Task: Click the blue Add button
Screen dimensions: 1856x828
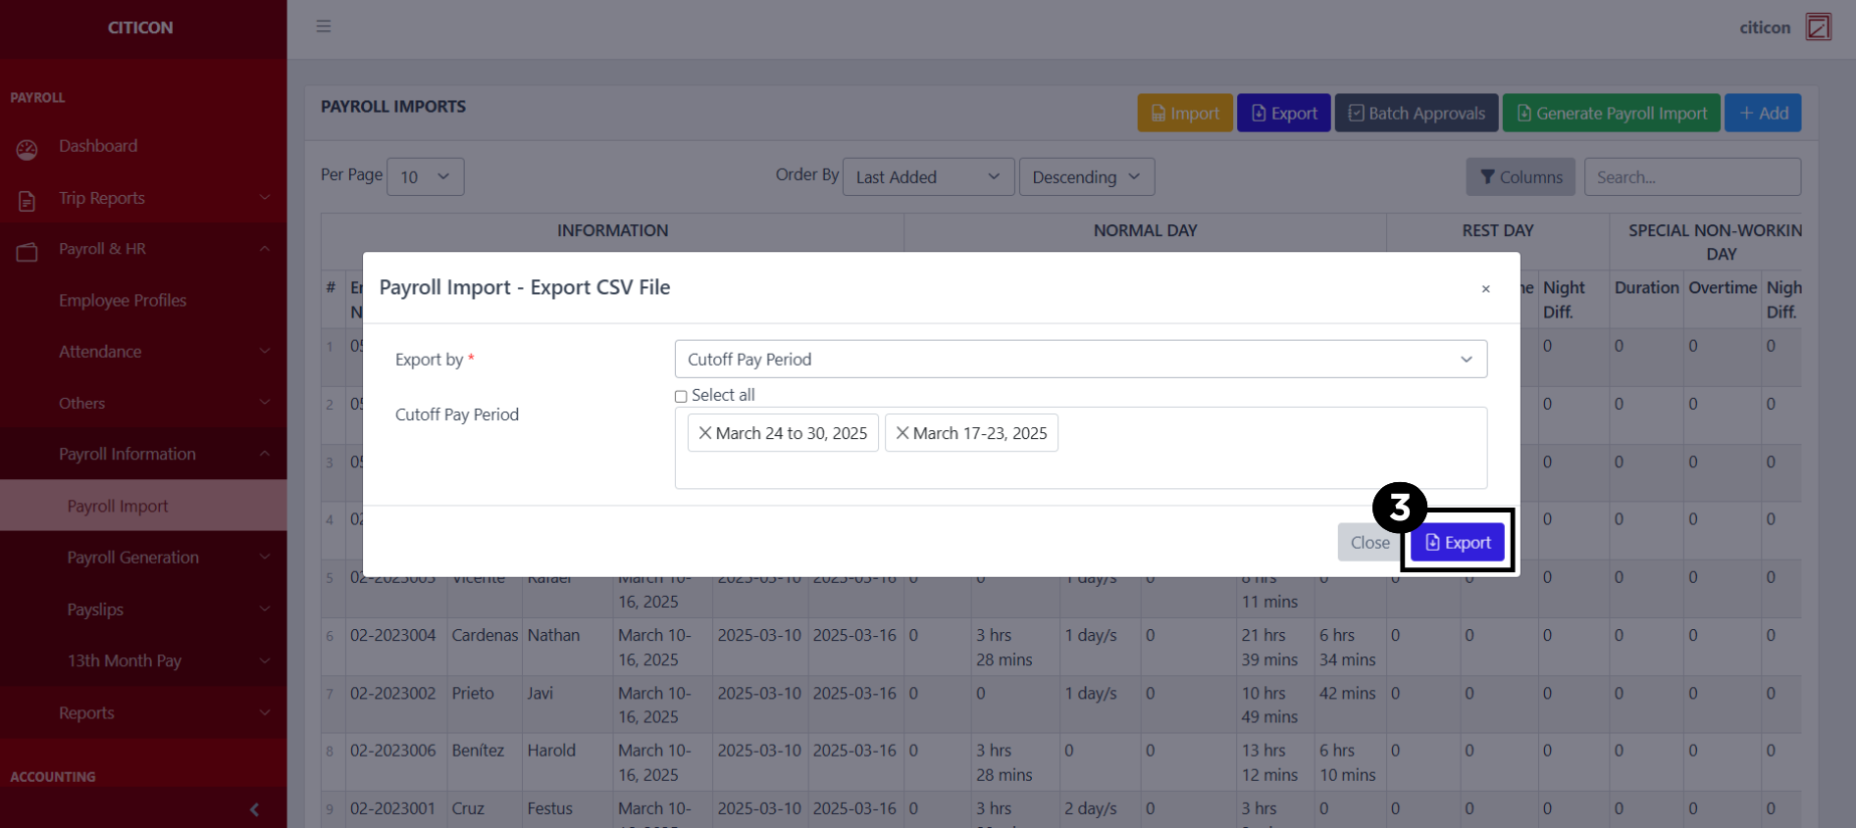Action: click(1763, 114)
